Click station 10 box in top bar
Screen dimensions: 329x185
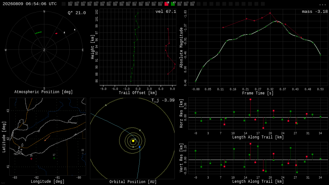[x=128, y=4]
